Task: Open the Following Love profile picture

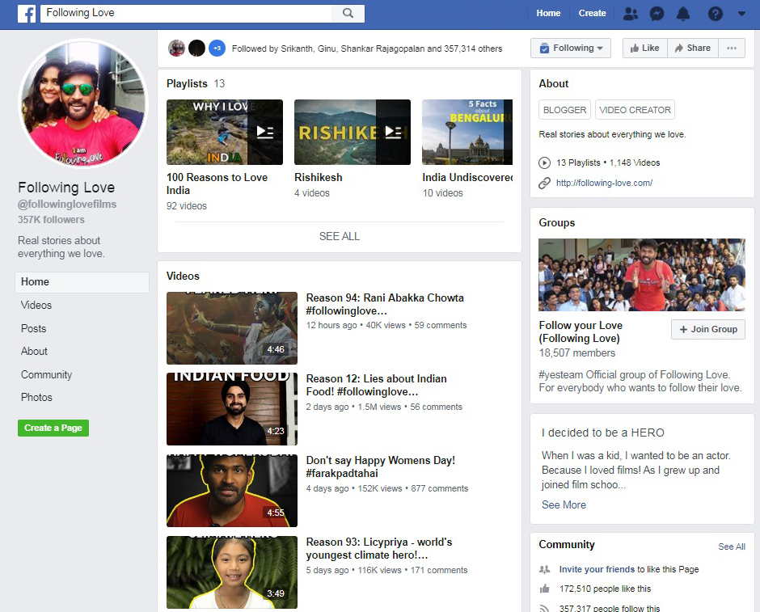Action: [83, 103]
